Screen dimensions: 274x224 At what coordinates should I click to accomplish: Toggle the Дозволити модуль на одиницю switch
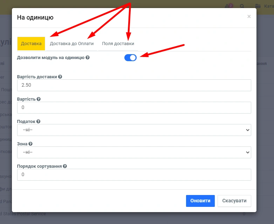coord(130,58)
